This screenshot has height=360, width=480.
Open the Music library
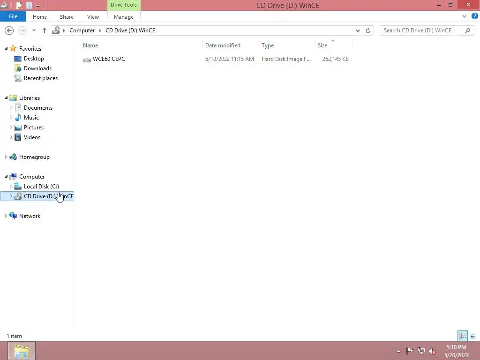click(x=31, y=117)
